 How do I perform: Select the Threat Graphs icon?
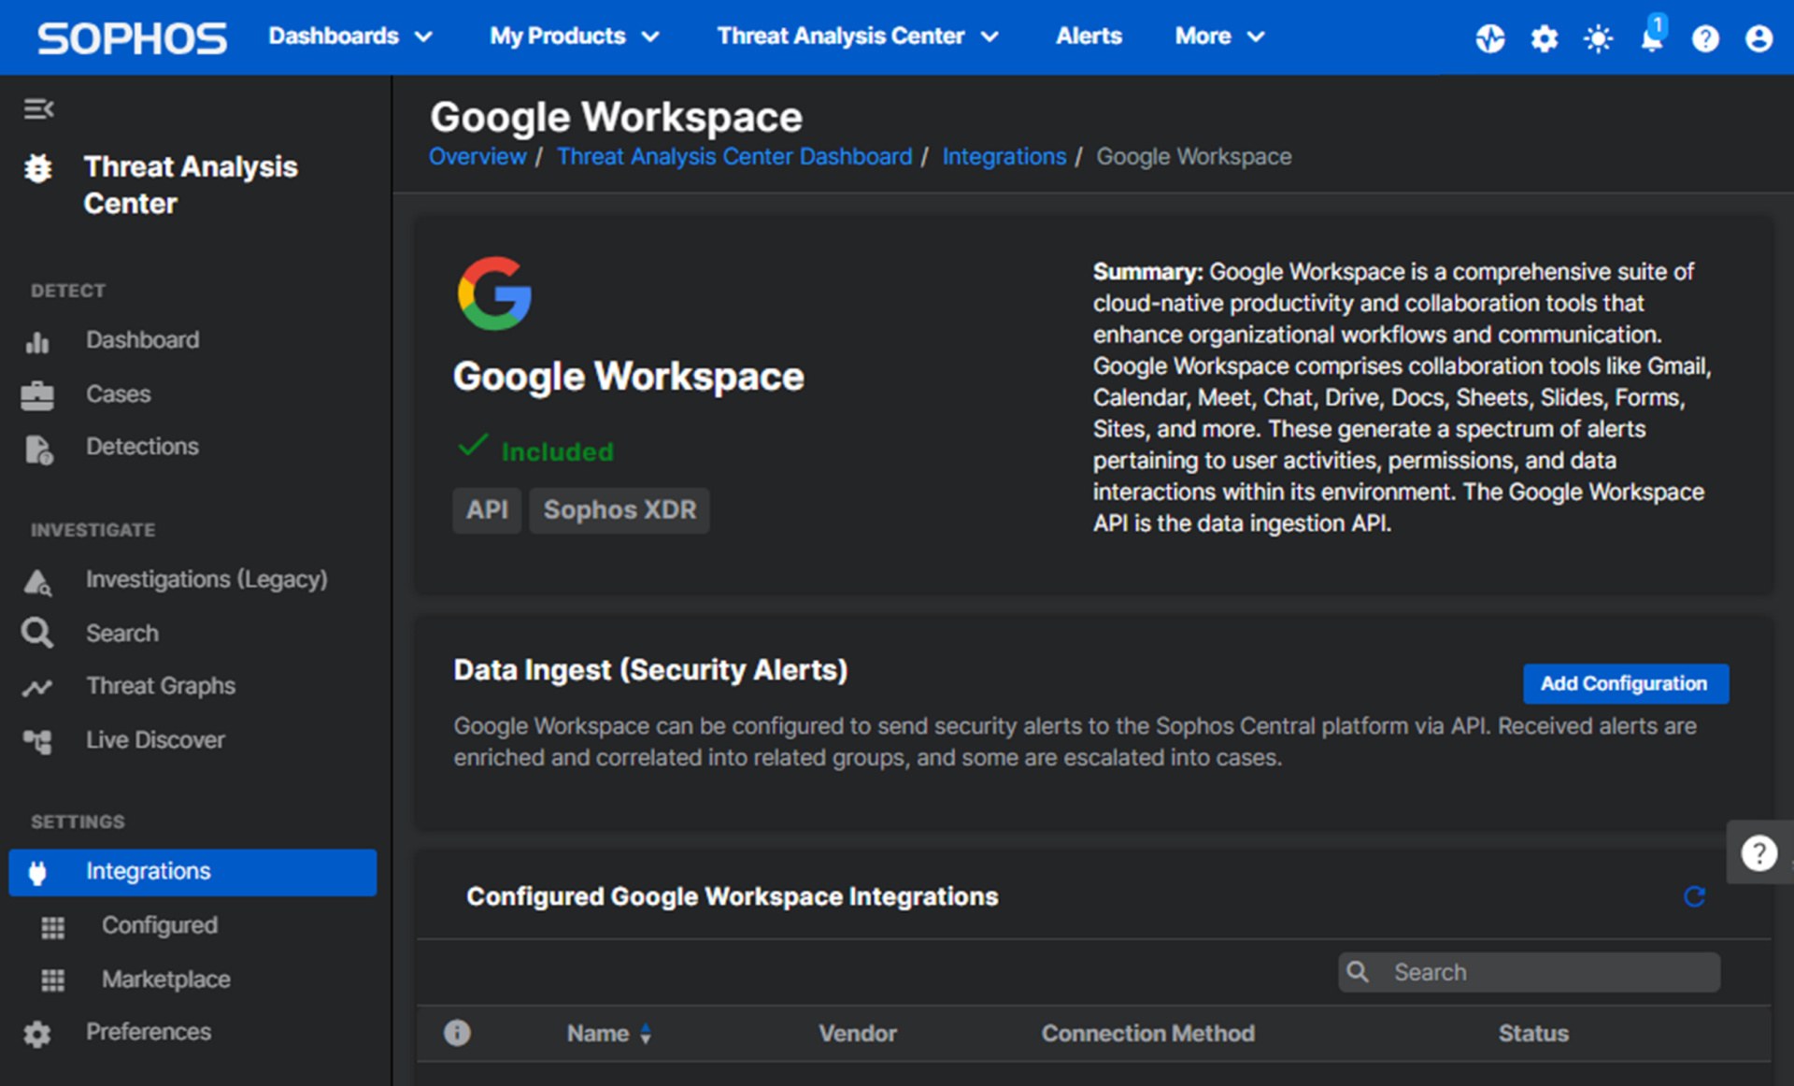(37, 686)
